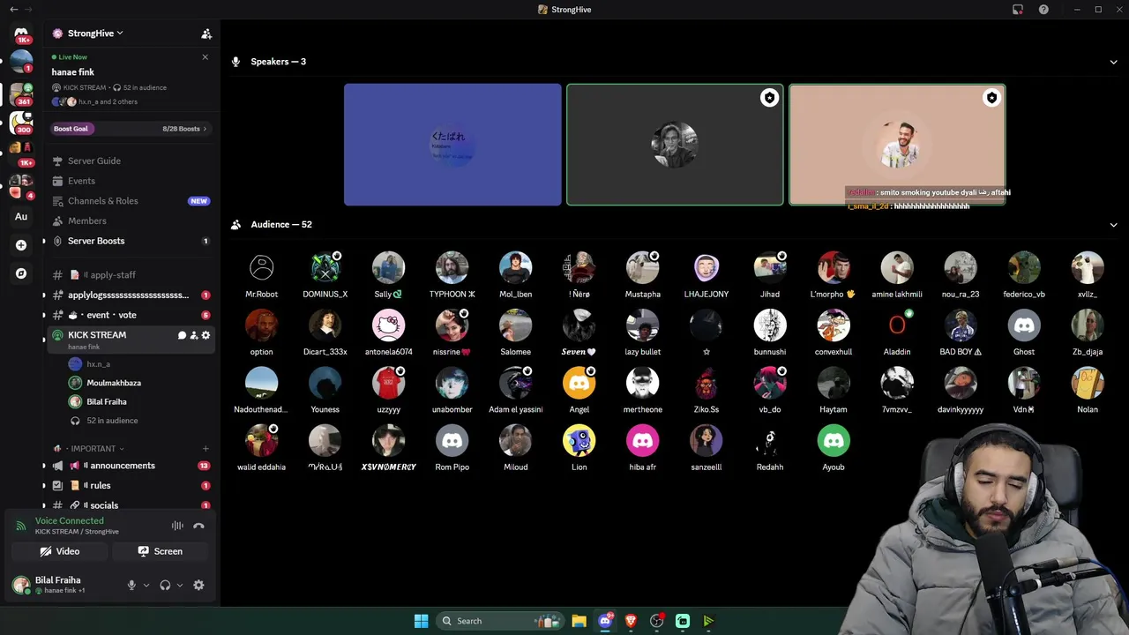Open the applylogsssss channel
This screenshot has width=1129, height=635.
129,295
